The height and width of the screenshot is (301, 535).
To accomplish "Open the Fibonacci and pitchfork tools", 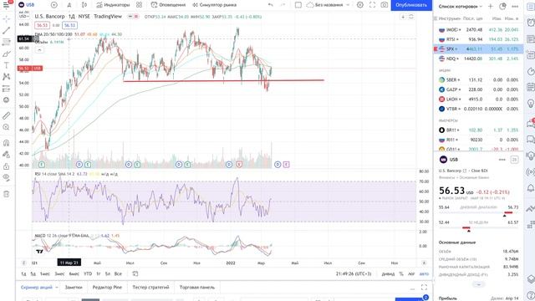I will tap(6, 43).
